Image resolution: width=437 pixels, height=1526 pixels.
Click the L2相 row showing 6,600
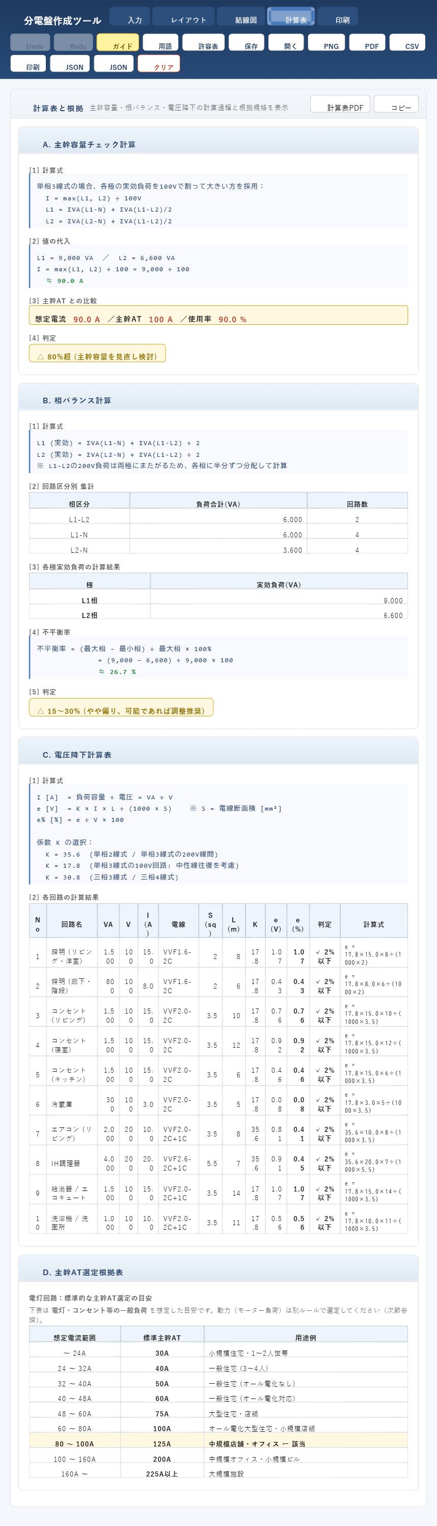[218, 612]
